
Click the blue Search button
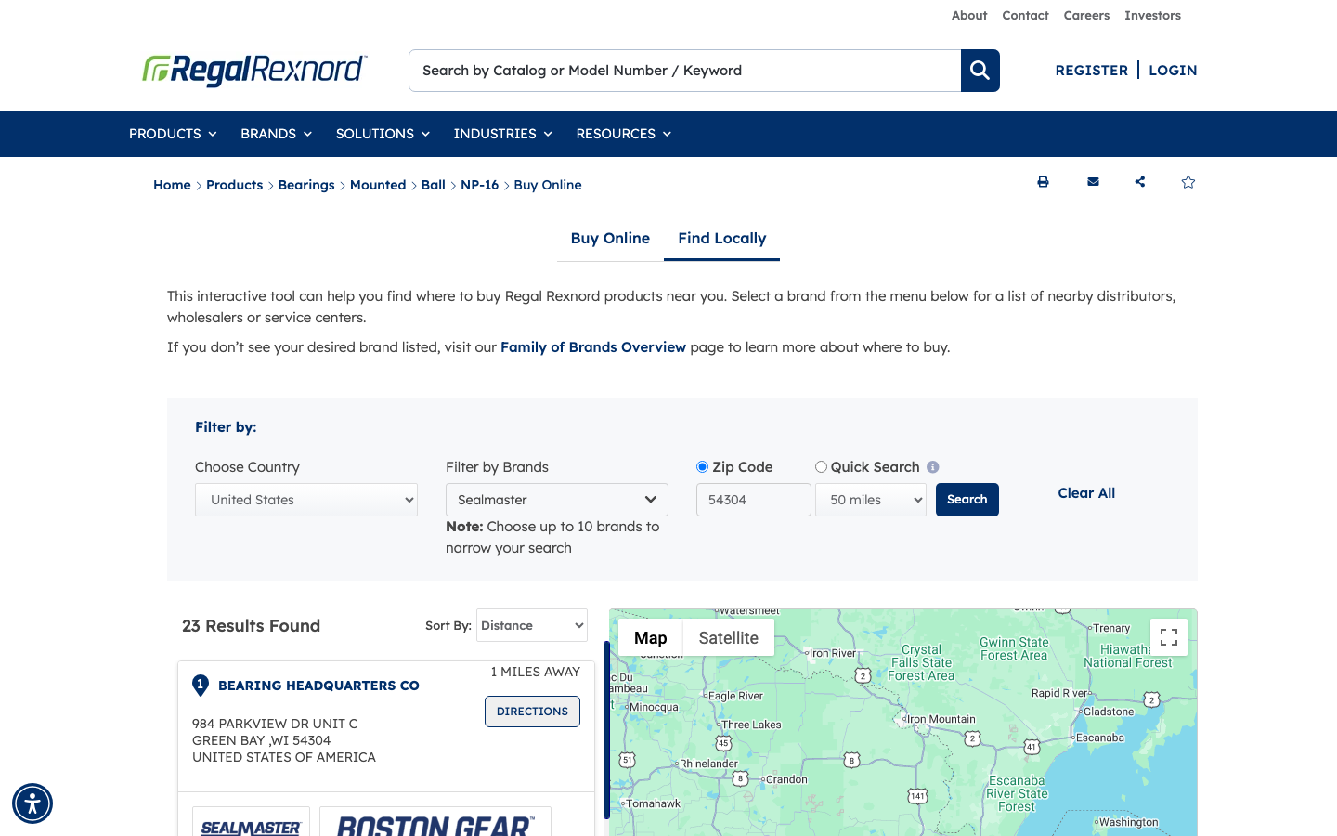point(967,500)
